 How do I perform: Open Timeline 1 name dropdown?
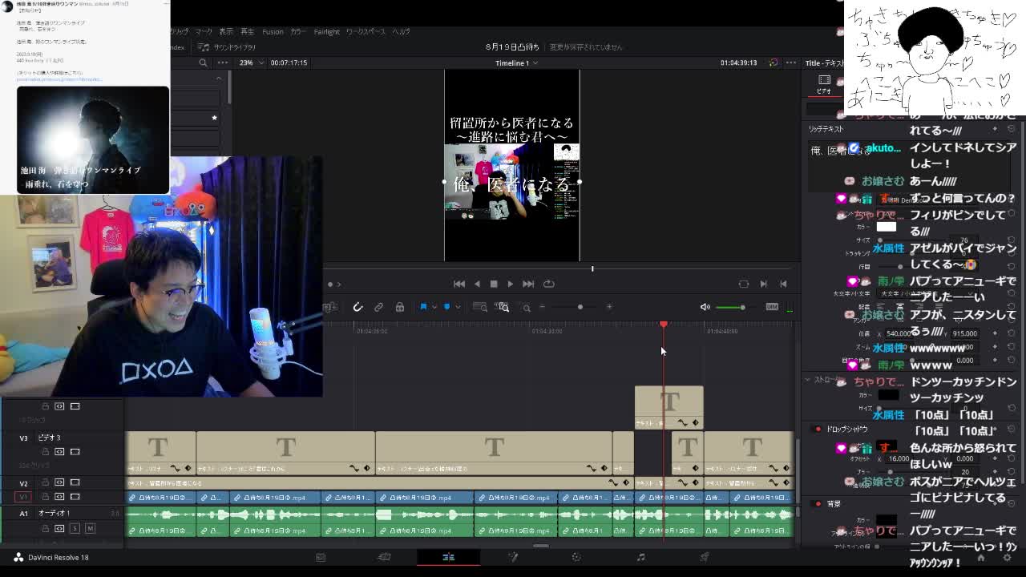click(516, 63)
